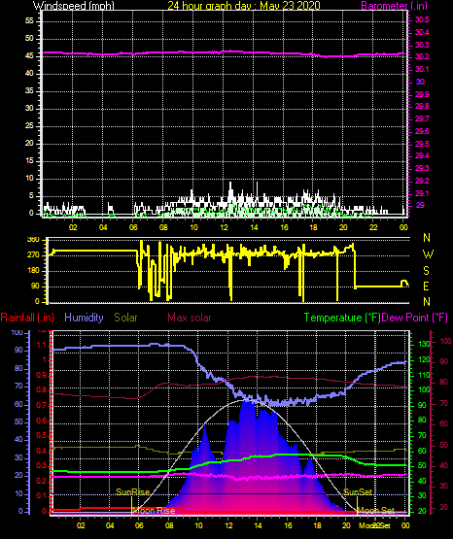
Task: Click "25" on the windspeed axis
Action: 29,126
